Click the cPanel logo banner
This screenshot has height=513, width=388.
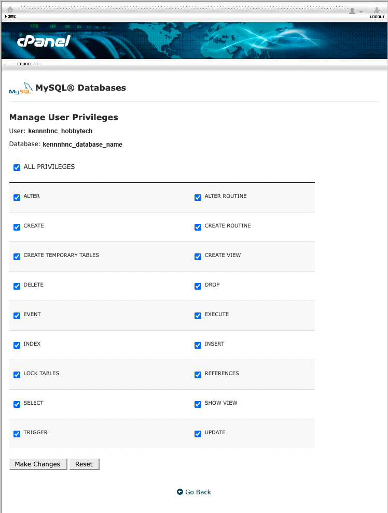44,41
